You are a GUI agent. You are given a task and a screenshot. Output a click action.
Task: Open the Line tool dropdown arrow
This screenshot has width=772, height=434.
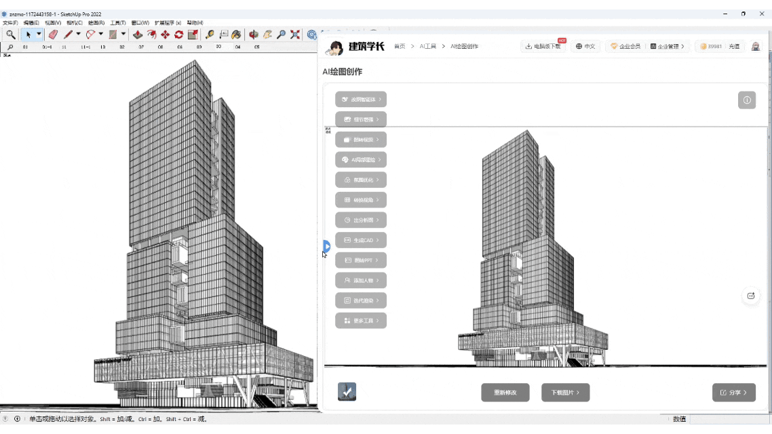(78, 35)
